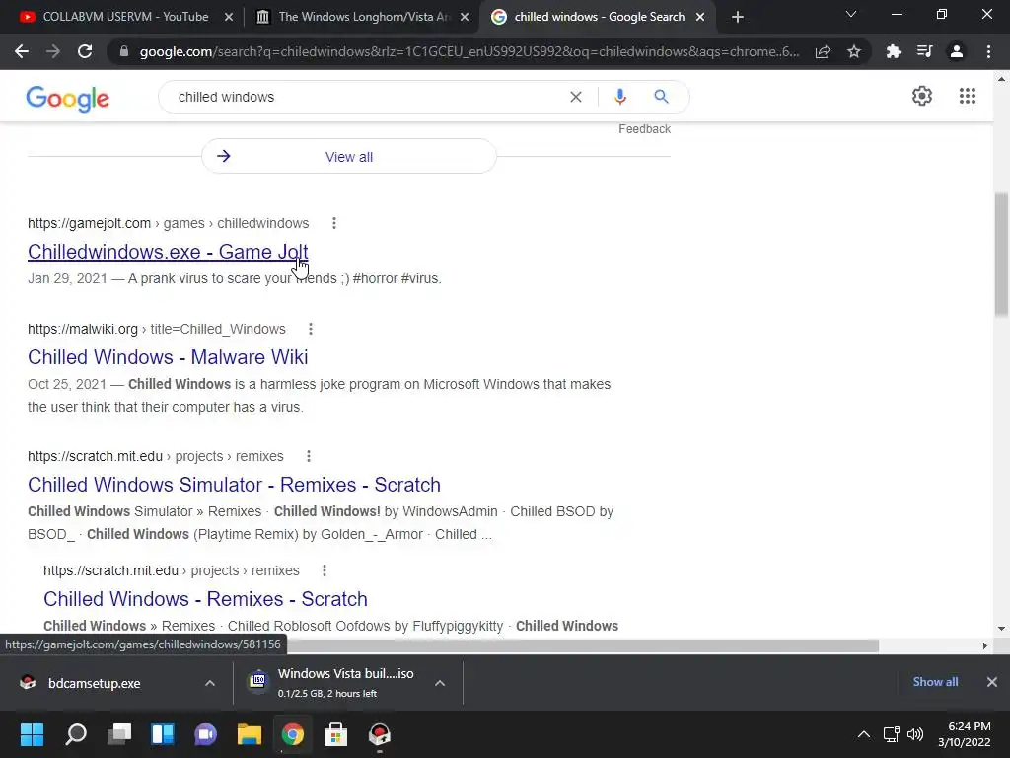The width and height of the screenshot is (1010, 758).
Task: Open clock showing 6:24 PM
Action: click(x=965, y=734)
